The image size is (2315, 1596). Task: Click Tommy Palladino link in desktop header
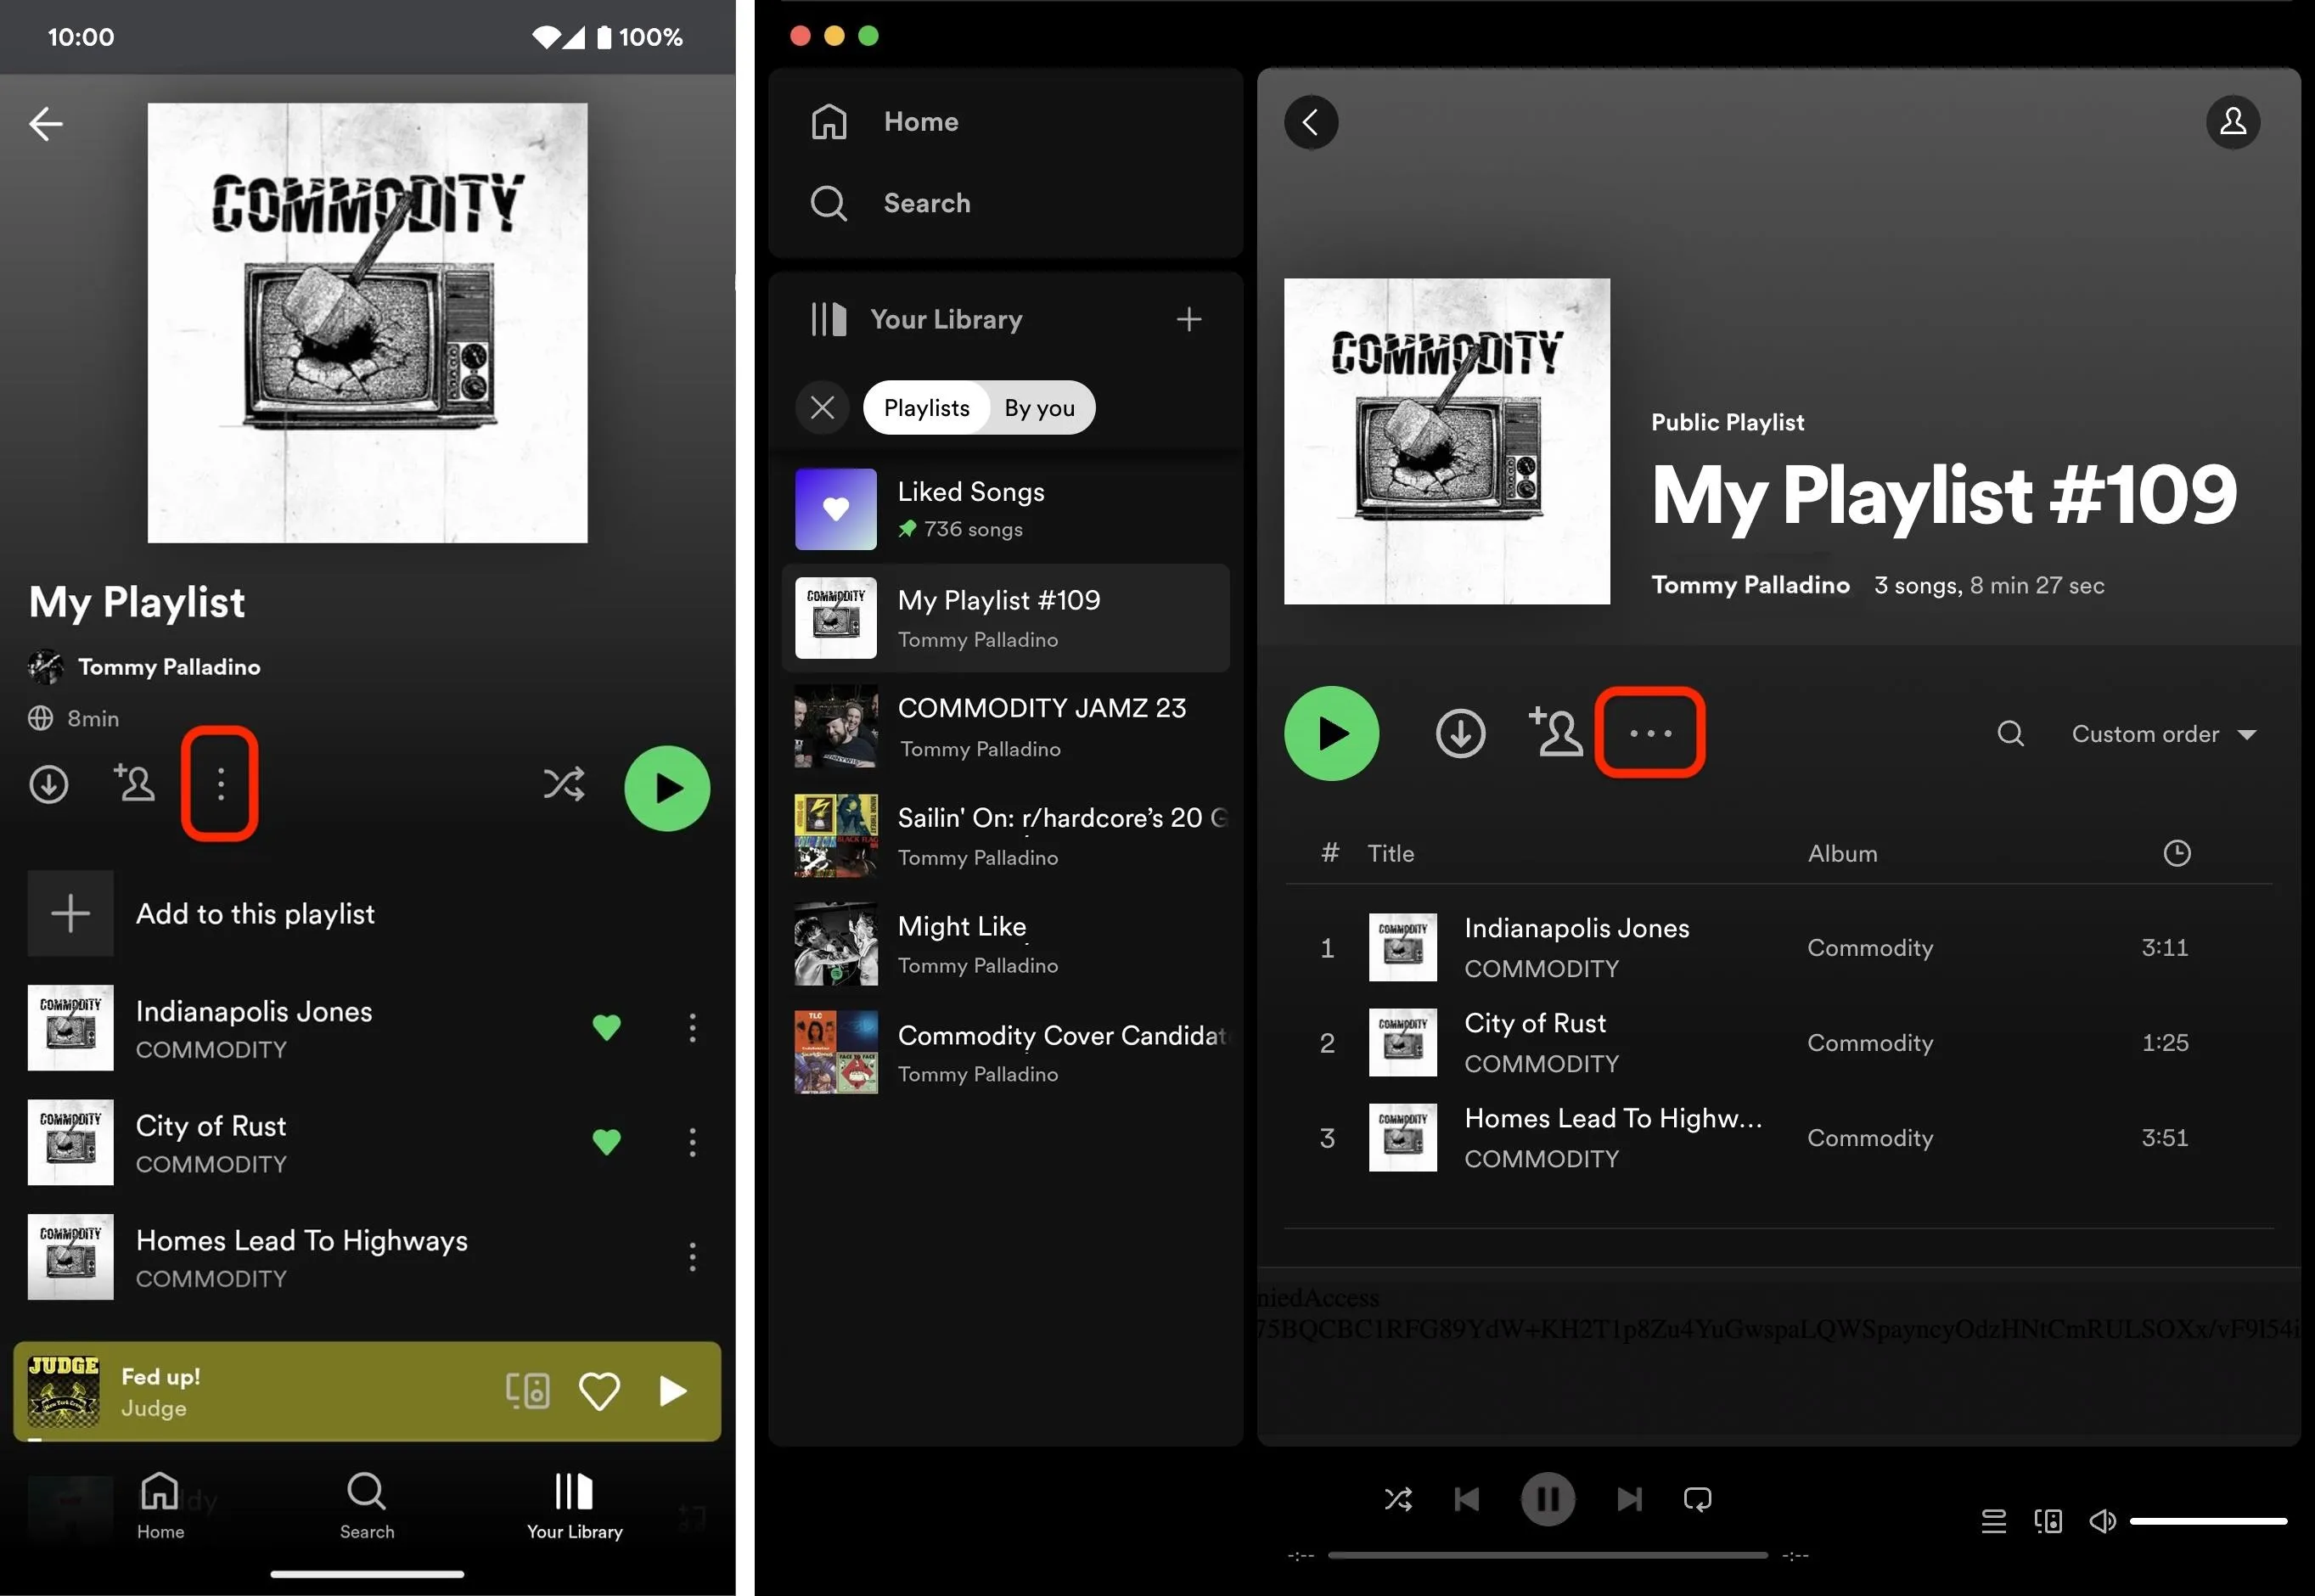click(1750, 585)
